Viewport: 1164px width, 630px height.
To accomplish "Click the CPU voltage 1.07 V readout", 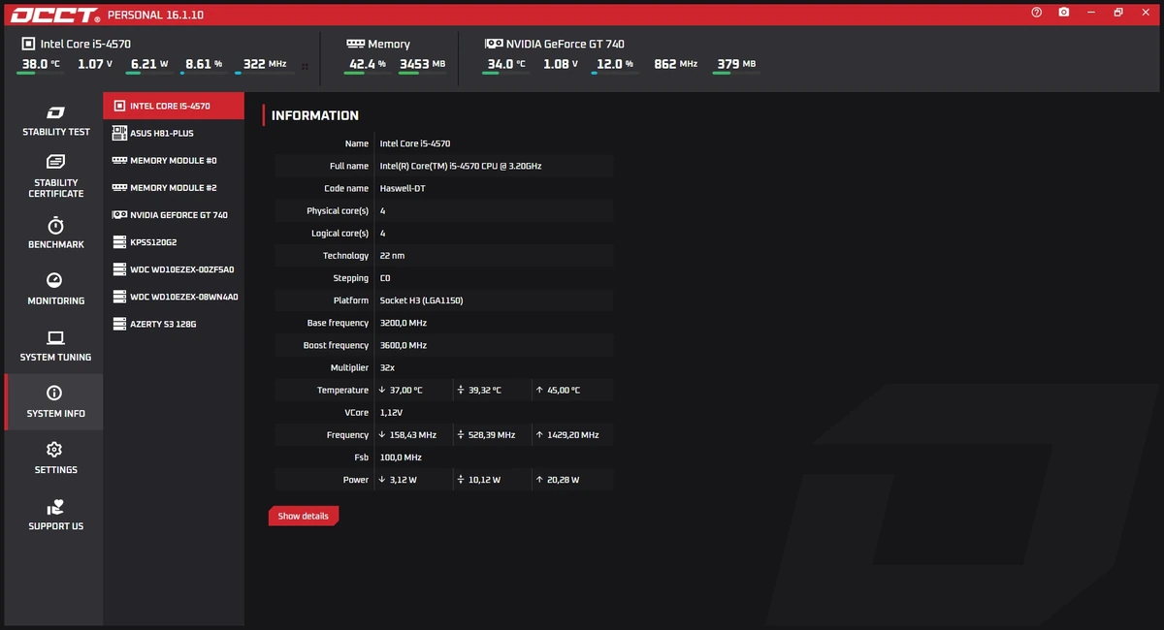I will 95,64.
